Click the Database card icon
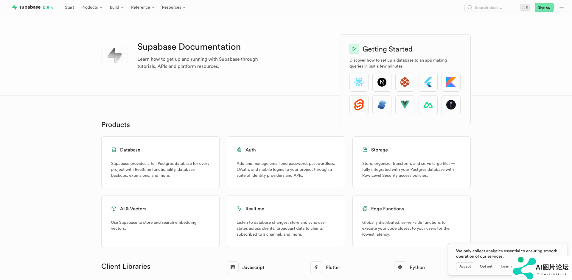Screen dimensions: 572x280 [114, 150]
